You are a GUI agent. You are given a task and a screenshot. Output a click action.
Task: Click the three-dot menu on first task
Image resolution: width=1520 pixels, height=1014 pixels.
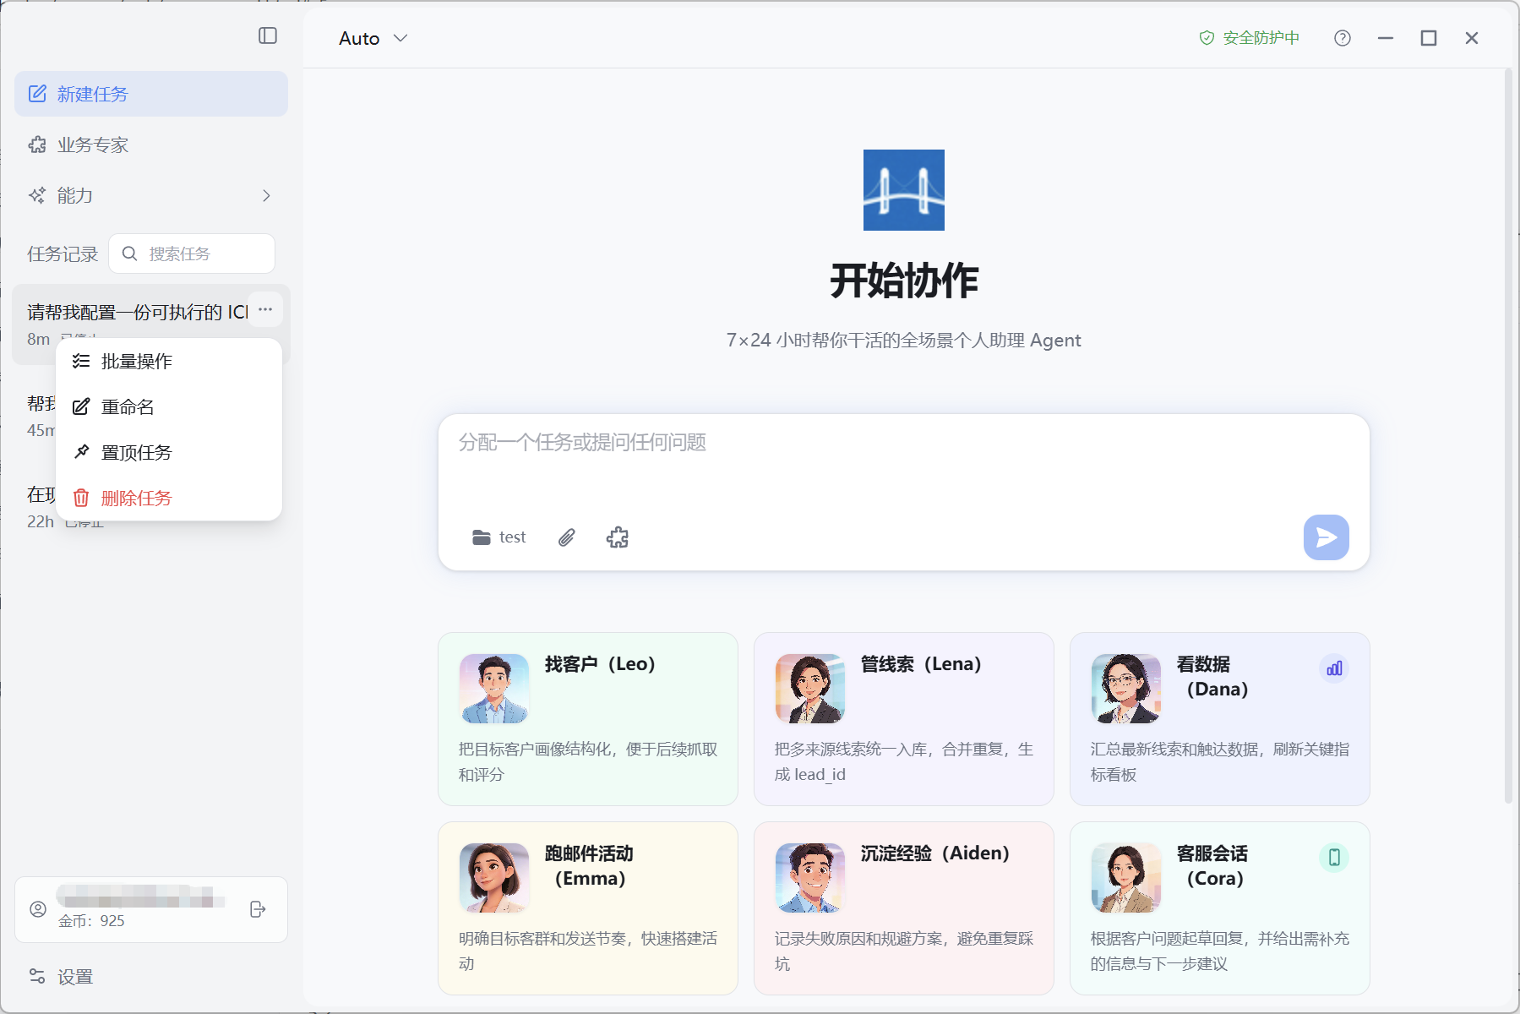click(x=265, y=309)
